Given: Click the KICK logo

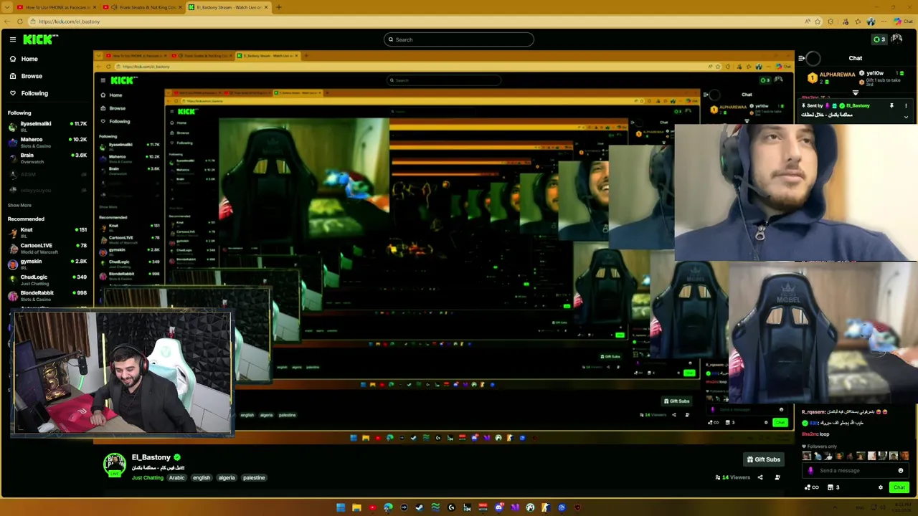Looking at the screenshot, I should click(x=39, y=39).
